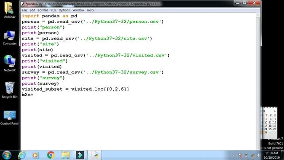Click the site.csv path string

(x=114, y=39)
